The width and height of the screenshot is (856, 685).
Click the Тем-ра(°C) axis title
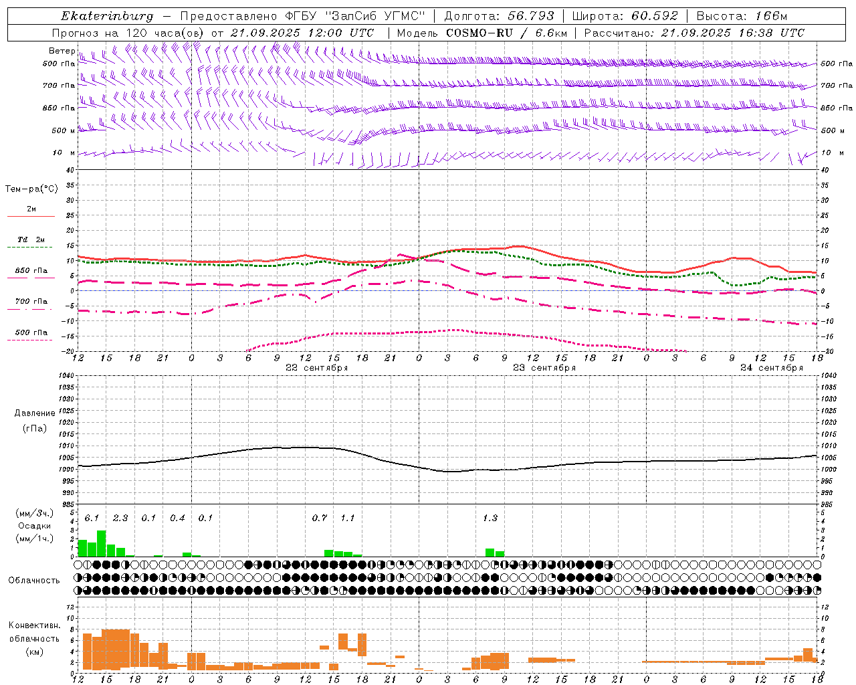tap(31, 189)
